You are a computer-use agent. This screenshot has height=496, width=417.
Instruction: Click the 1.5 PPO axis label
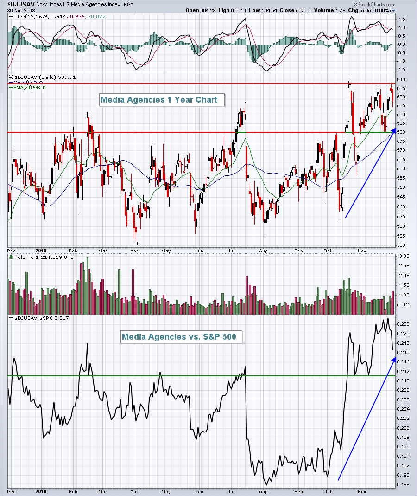pos(402,19)
